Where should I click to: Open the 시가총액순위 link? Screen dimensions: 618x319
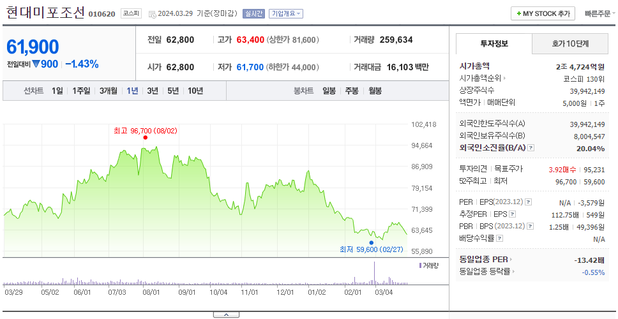483,78
